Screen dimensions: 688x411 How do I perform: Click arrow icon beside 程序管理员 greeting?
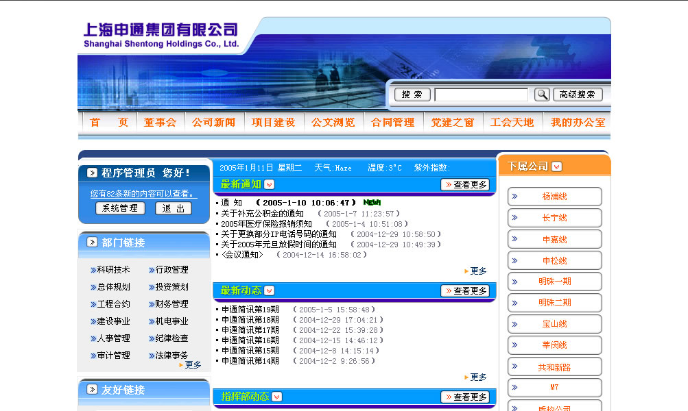tap(92, 173)
